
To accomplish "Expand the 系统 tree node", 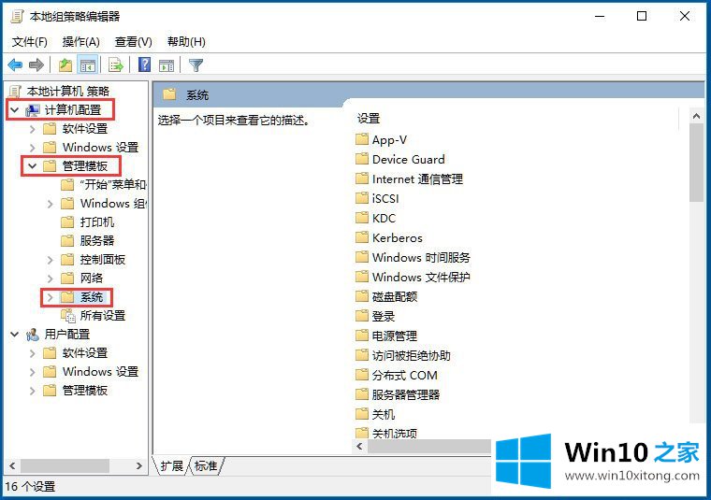I will pyautogui.click(x=51, y=297).
